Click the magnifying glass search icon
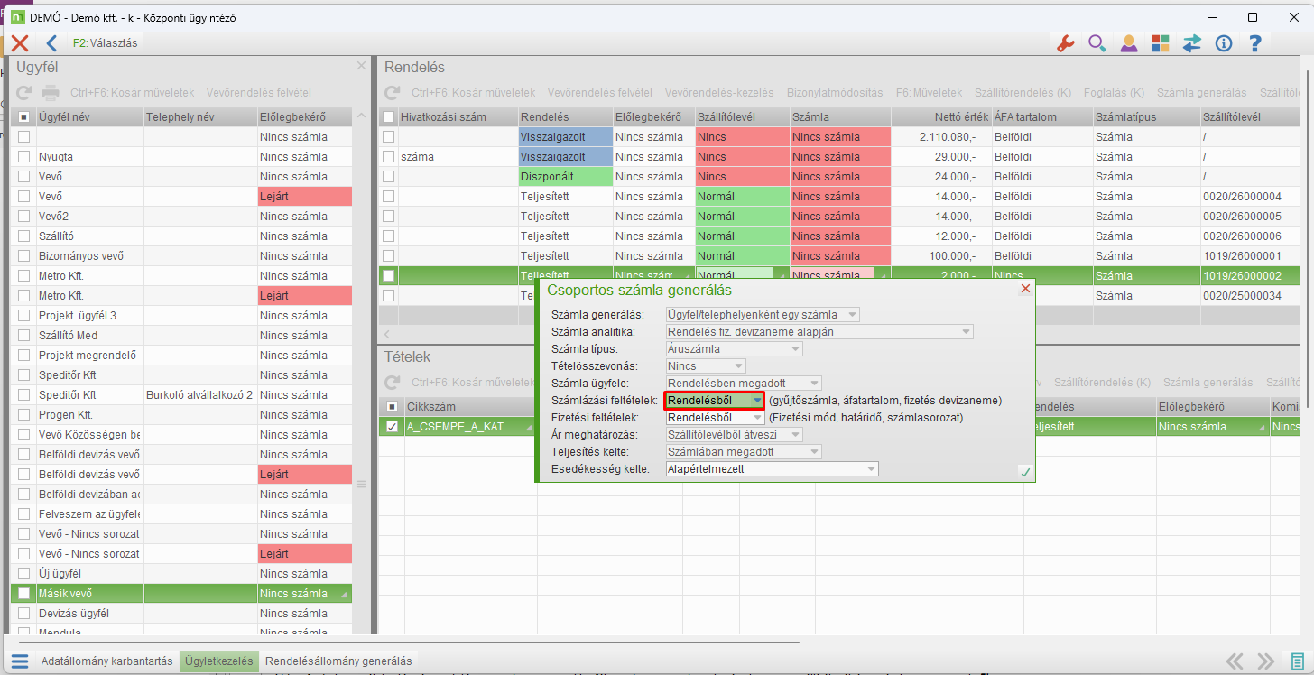This screenshot has width=1314, height=675. (x=1097, y=43)
